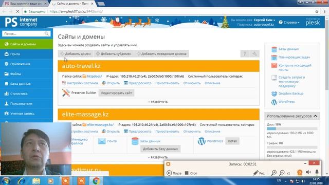Click the Presence Builder icon
Screen dimensions: 329x185
pyautogui.click(x=66, y=92)
